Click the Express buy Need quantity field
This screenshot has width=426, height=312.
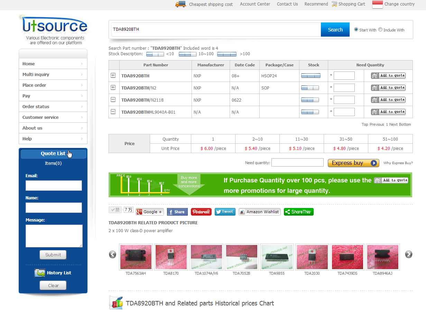(x=297, y=162)
